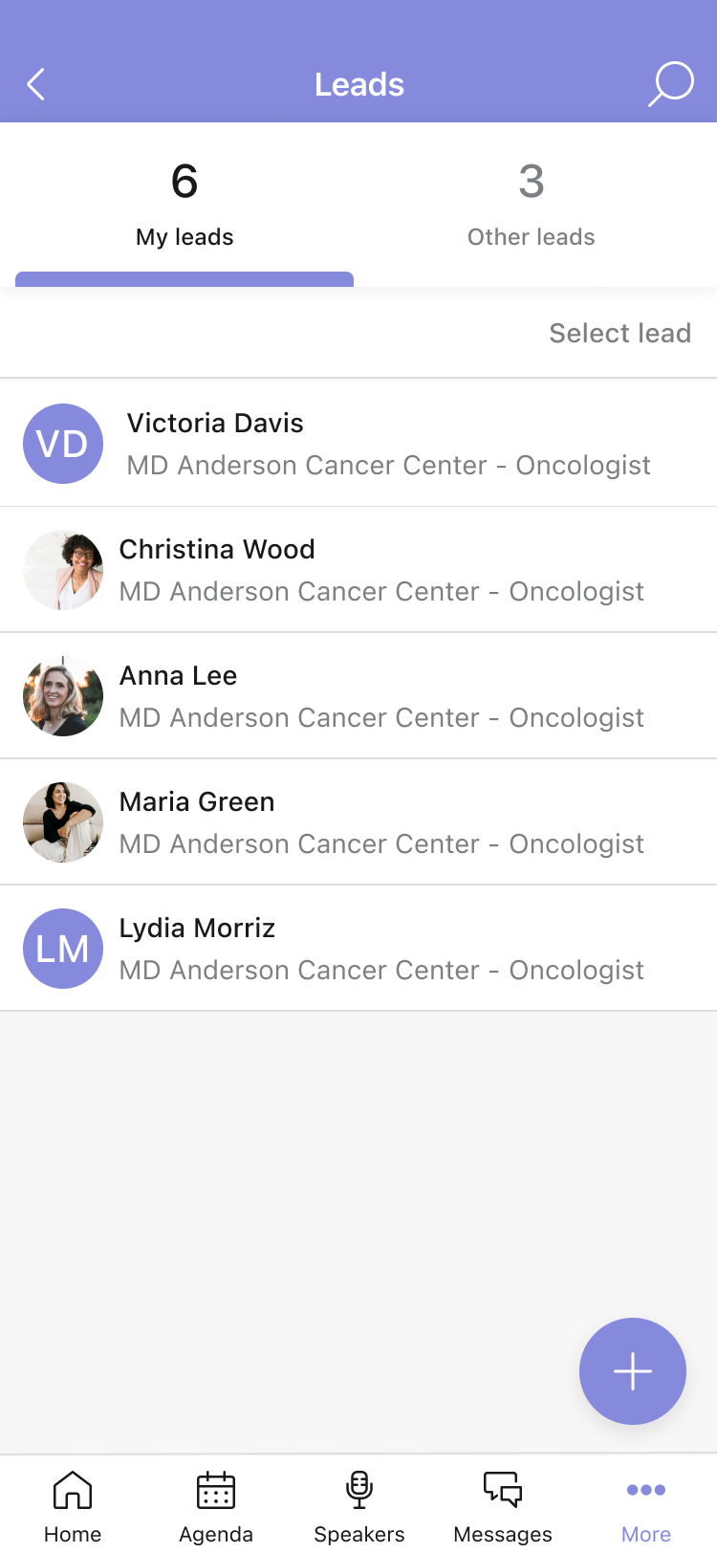The image size is (717, 1553).
Task: Open the Agenda calendar icon
Action: [216, 1490]
